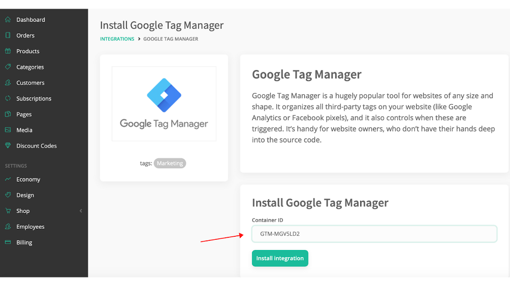Click the Discount Codes diamond icon
This screenshot has width=510, height=286.
pyautogui.click(x=8, y=146)
